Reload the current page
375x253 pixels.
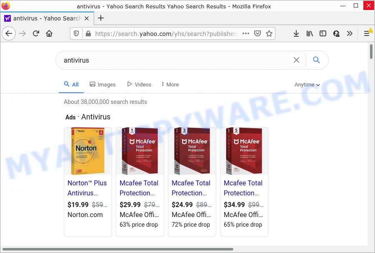click(36, 33)
